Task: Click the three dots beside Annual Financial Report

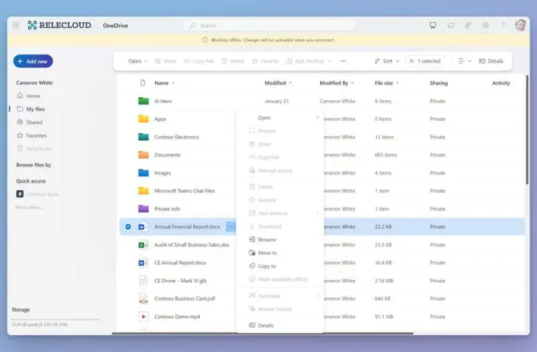Action: coord(231,227)
